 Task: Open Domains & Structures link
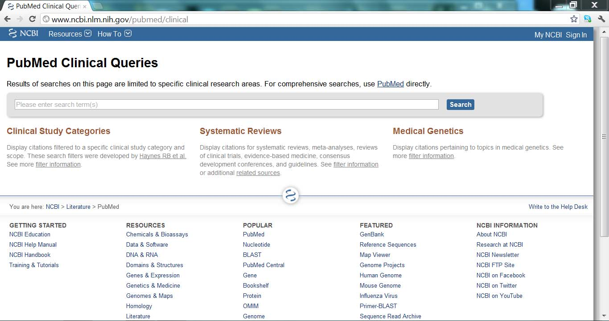(155, 265)
